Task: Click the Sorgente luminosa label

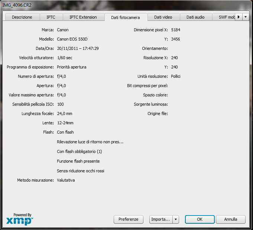Action: point(151,105)
